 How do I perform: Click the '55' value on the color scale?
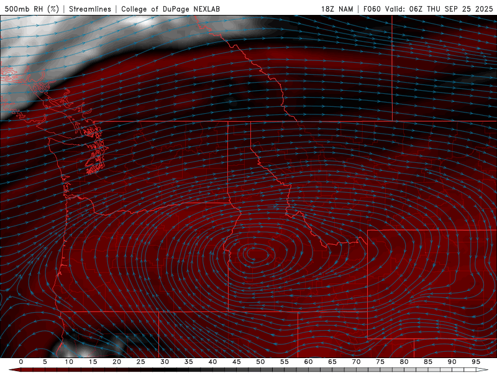[285, 362]
